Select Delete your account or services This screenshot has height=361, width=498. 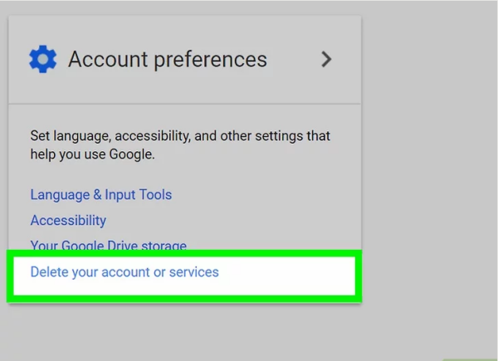124,272
